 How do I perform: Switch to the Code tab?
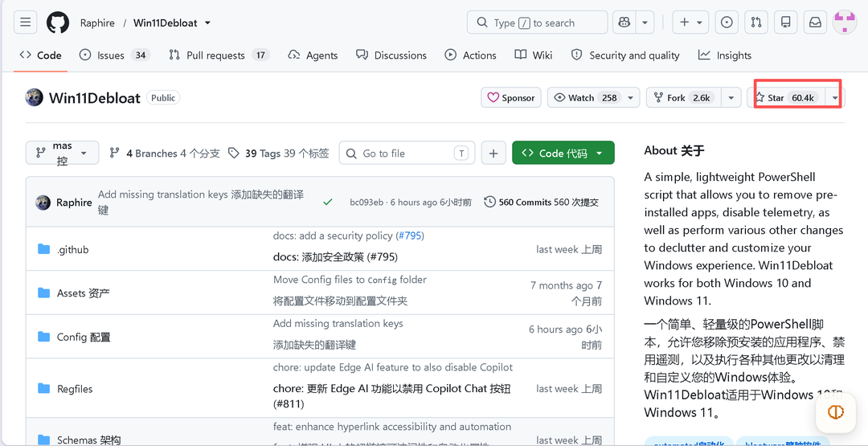[x=40, y=55]
